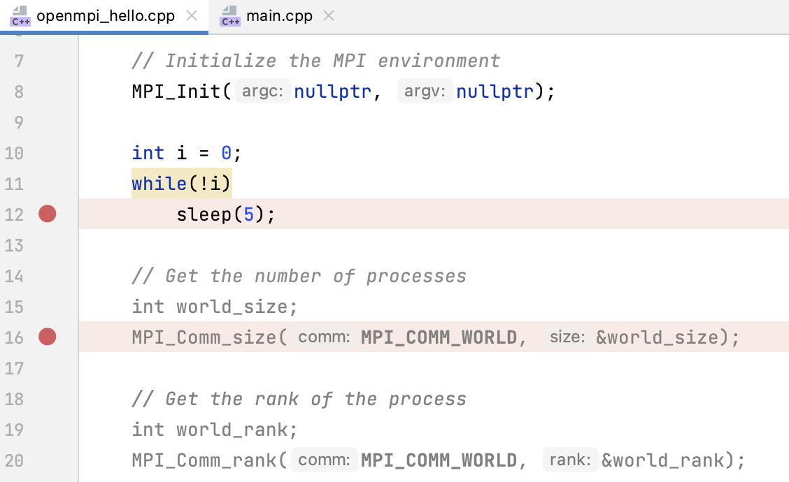Click the red breakpoint icon on line 16
Screen dimensions: 789x482
pyautogui.click(x=47, y=337)
